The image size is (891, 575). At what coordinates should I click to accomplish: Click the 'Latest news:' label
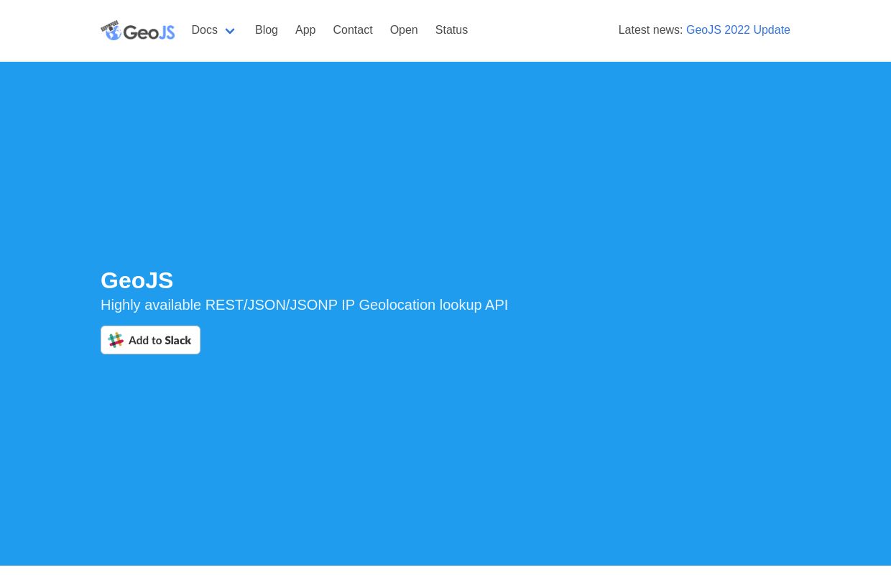[650, 30]
